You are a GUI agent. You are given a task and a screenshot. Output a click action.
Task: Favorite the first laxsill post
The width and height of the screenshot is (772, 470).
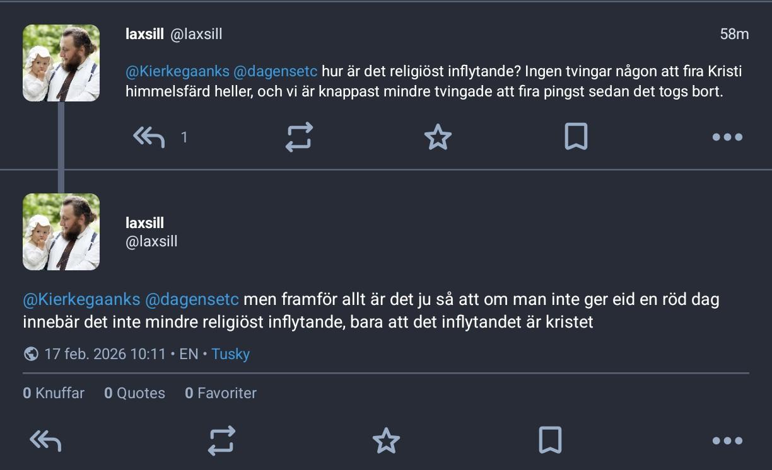point(438,137)
